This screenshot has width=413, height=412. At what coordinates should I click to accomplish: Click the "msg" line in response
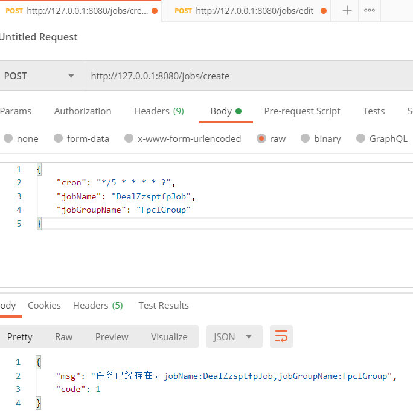point(226,376)
